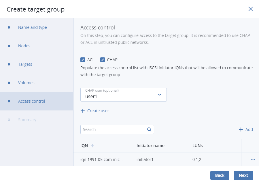Image resolution: width=259 pixels, height=184 pixels.
Task: Disable the CHAP checkbox
Action: pos(102,60)
